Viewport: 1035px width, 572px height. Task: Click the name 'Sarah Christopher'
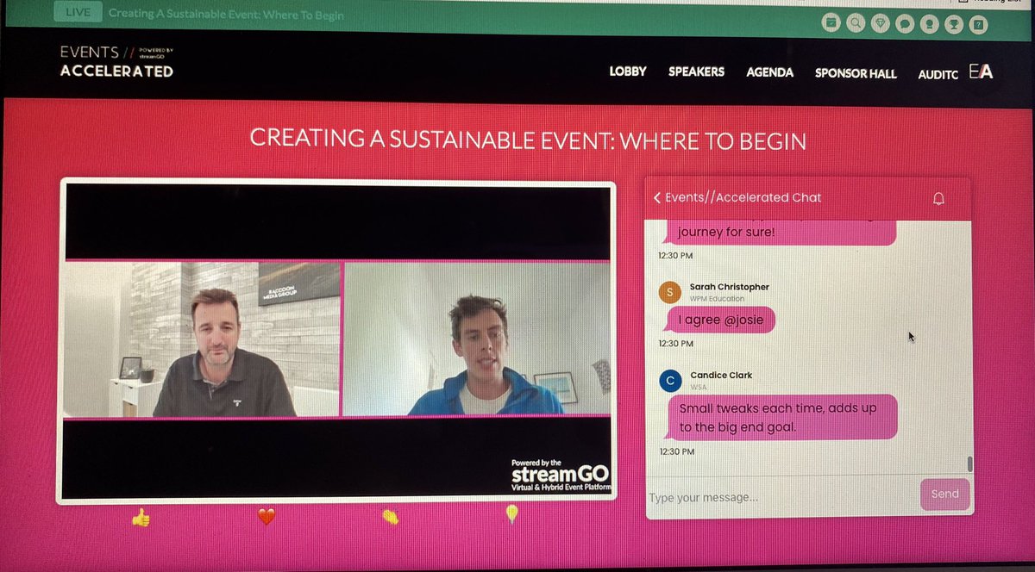point(730,287)
